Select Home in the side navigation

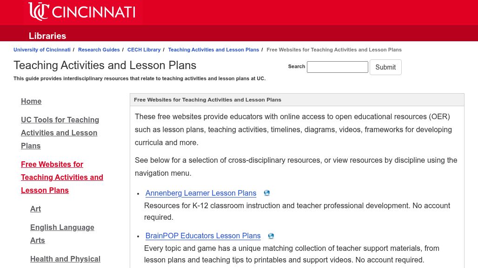point(31,101)
